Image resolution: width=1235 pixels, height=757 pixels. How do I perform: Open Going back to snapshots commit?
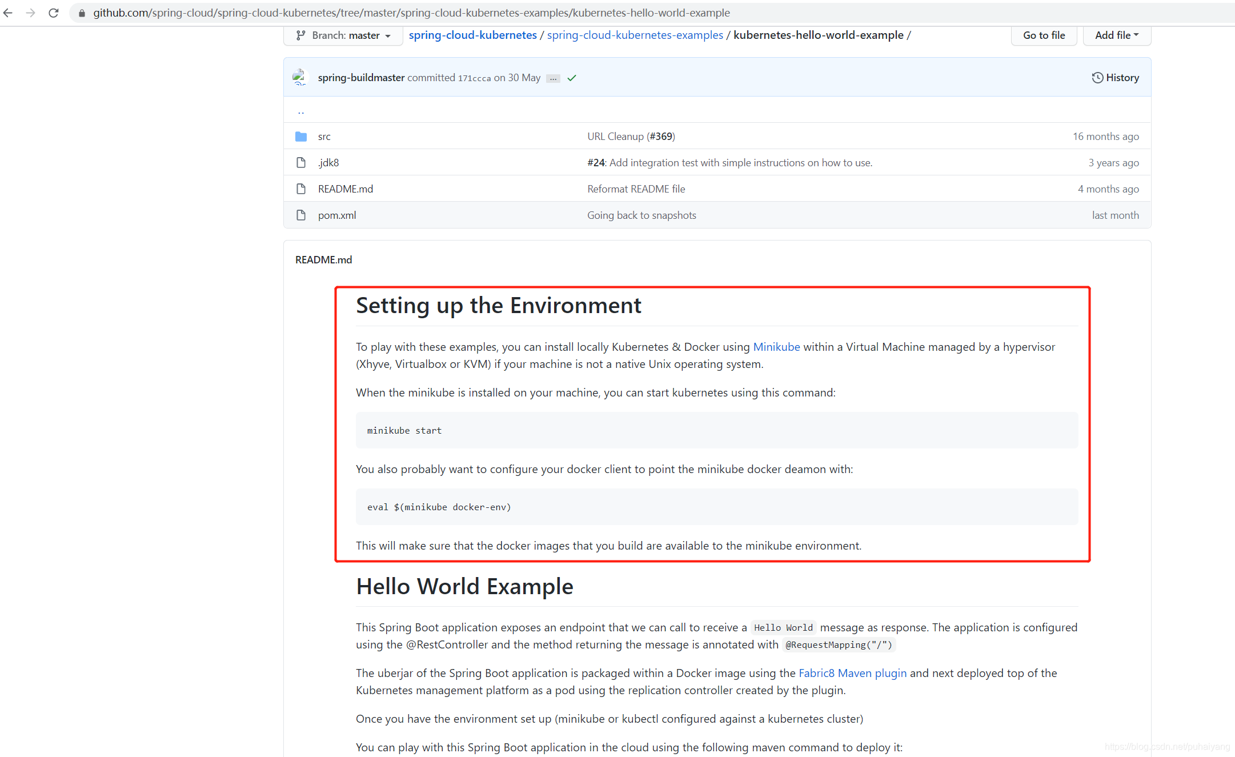click(x=641, y=215)
